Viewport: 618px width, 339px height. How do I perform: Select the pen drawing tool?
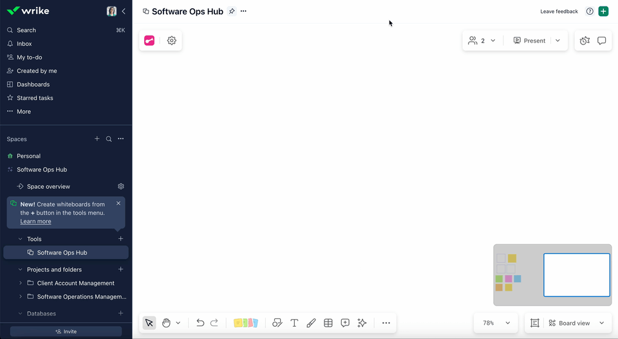311,323
